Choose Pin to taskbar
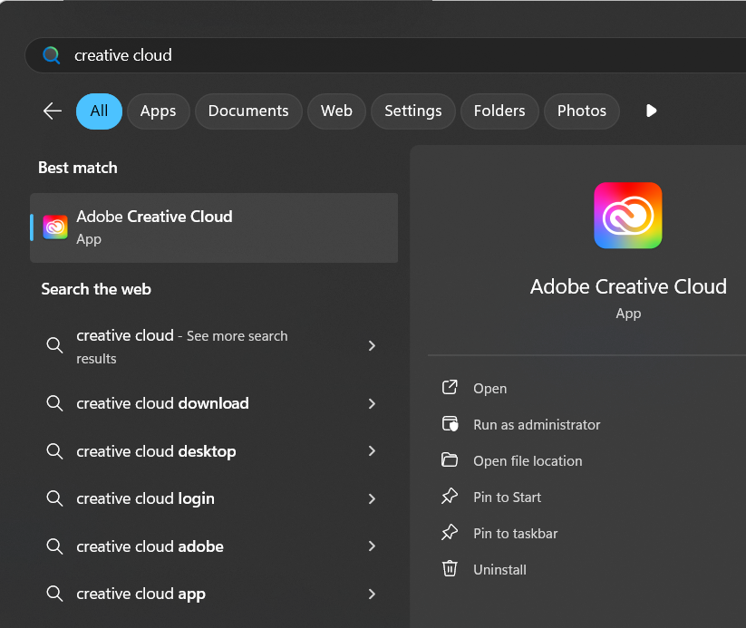The image size is (746, 628). tap(515, 534)
